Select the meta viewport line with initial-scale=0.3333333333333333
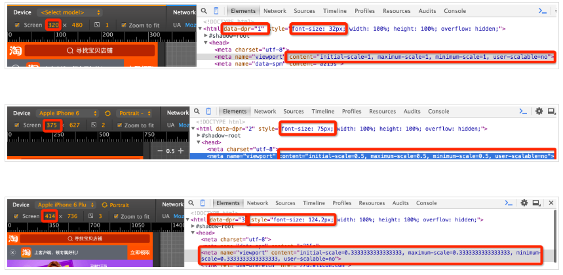 (370, 255)
